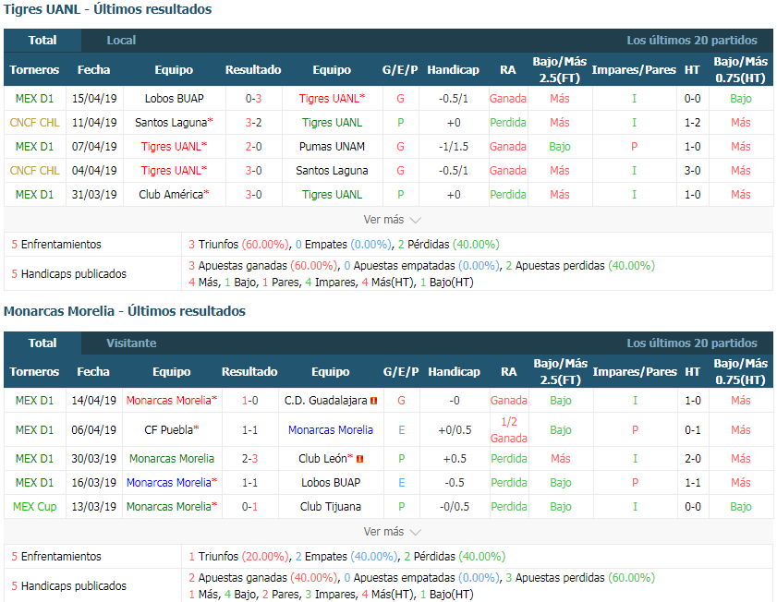
Task: Open Los últimos 20 partidos dropdown for Tigres
Action: 692,40
